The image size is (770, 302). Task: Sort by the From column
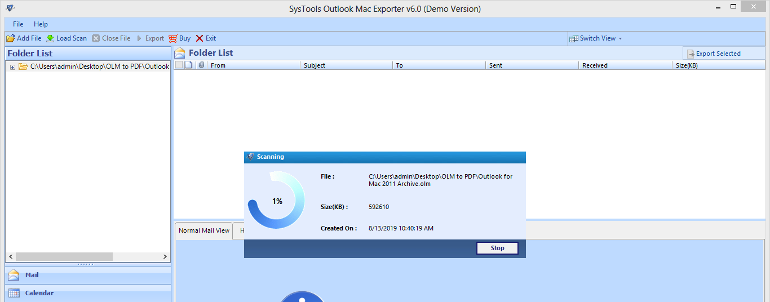click(x=254, y=65)
